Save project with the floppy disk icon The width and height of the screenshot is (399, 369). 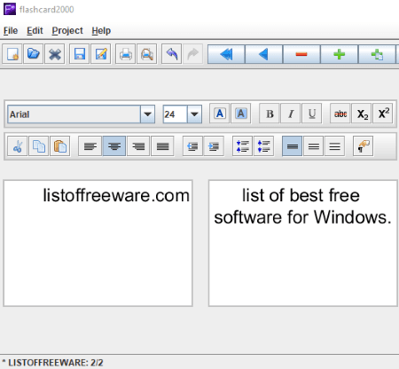pyautogui.click(x=80, y=54)
